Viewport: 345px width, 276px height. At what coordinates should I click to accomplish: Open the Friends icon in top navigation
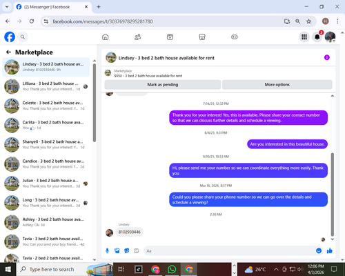coord(137,37)
